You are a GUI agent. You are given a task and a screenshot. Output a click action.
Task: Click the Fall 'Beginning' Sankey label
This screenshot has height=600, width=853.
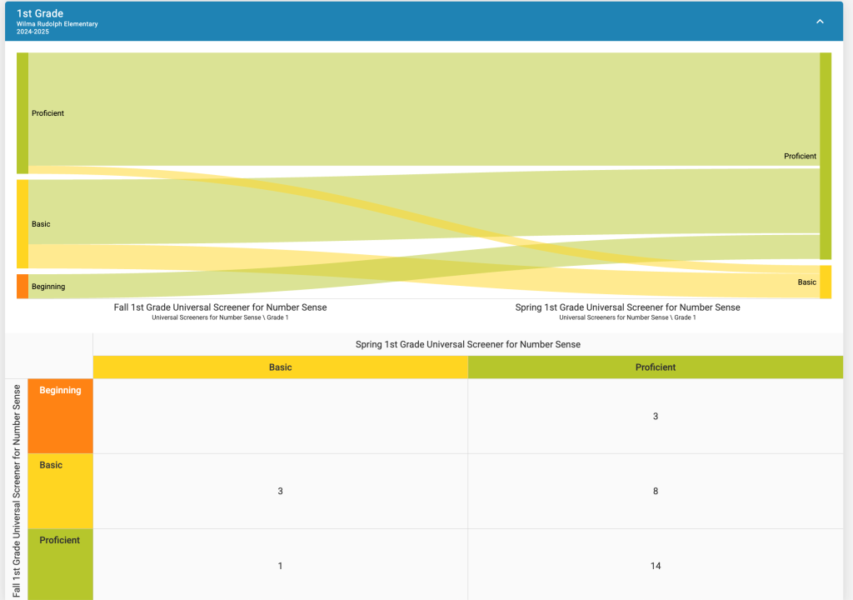tap(48, 287)
